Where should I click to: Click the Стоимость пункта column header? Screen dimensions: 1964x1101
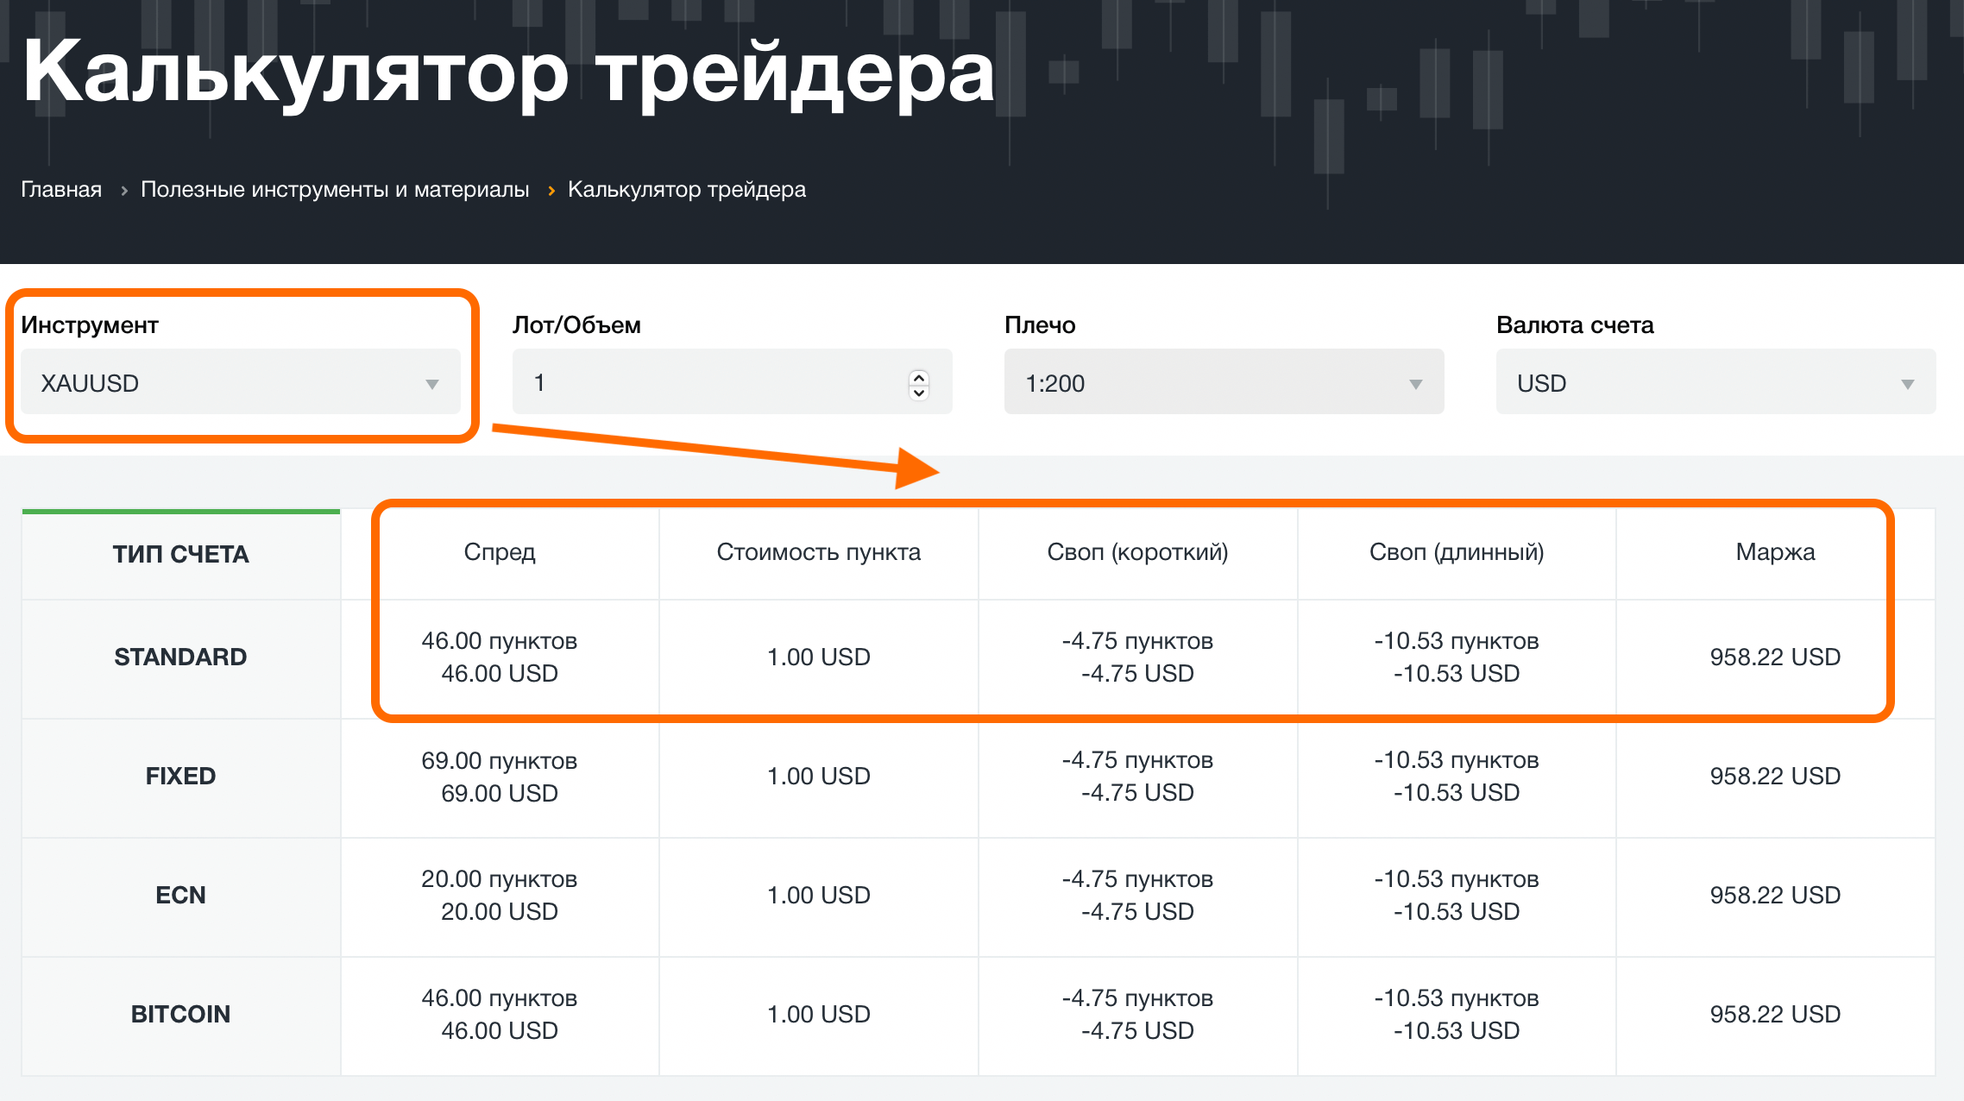818,553
